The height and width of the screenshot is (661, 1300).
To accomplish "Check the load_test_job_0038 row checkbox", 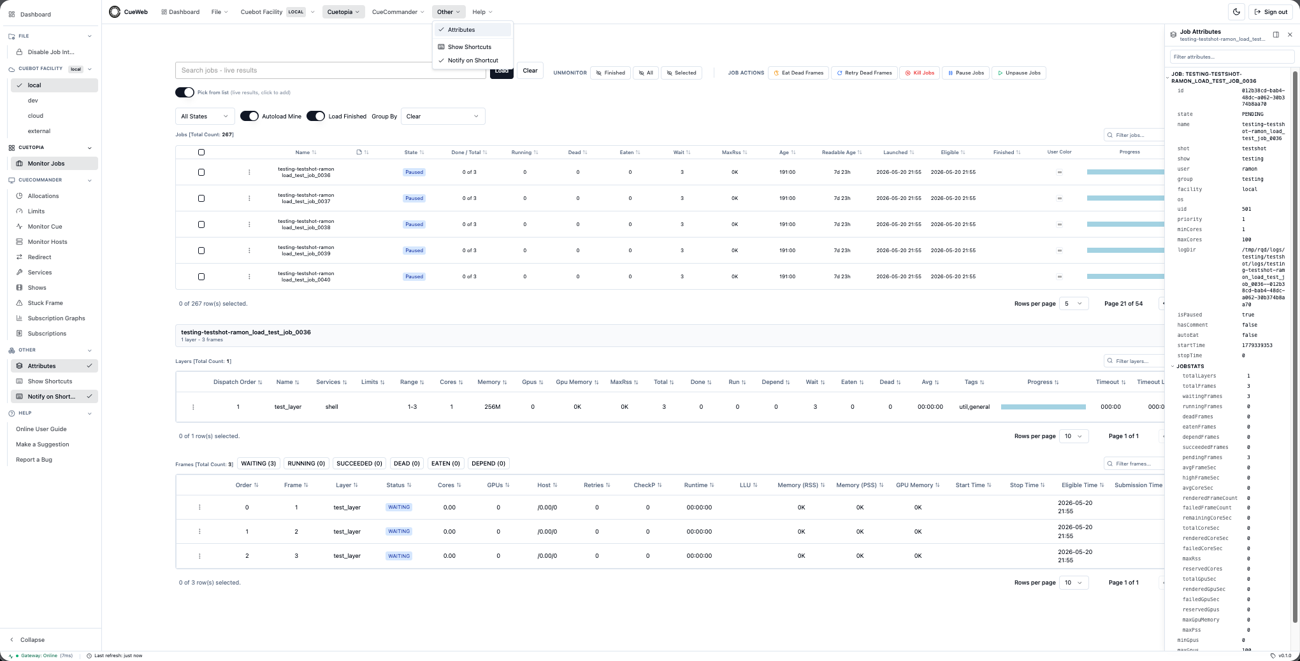I will (201, 224).
